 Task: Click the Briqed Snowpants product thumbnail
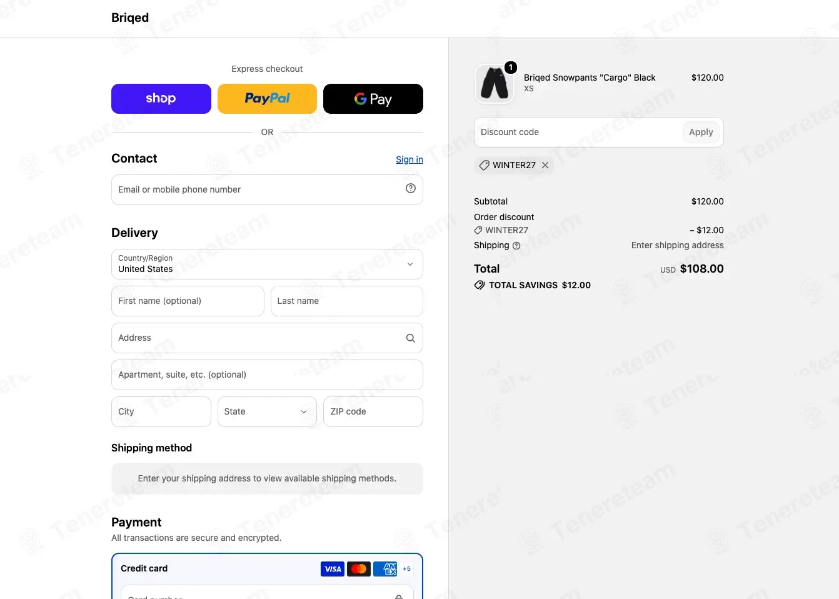point(495,84)
